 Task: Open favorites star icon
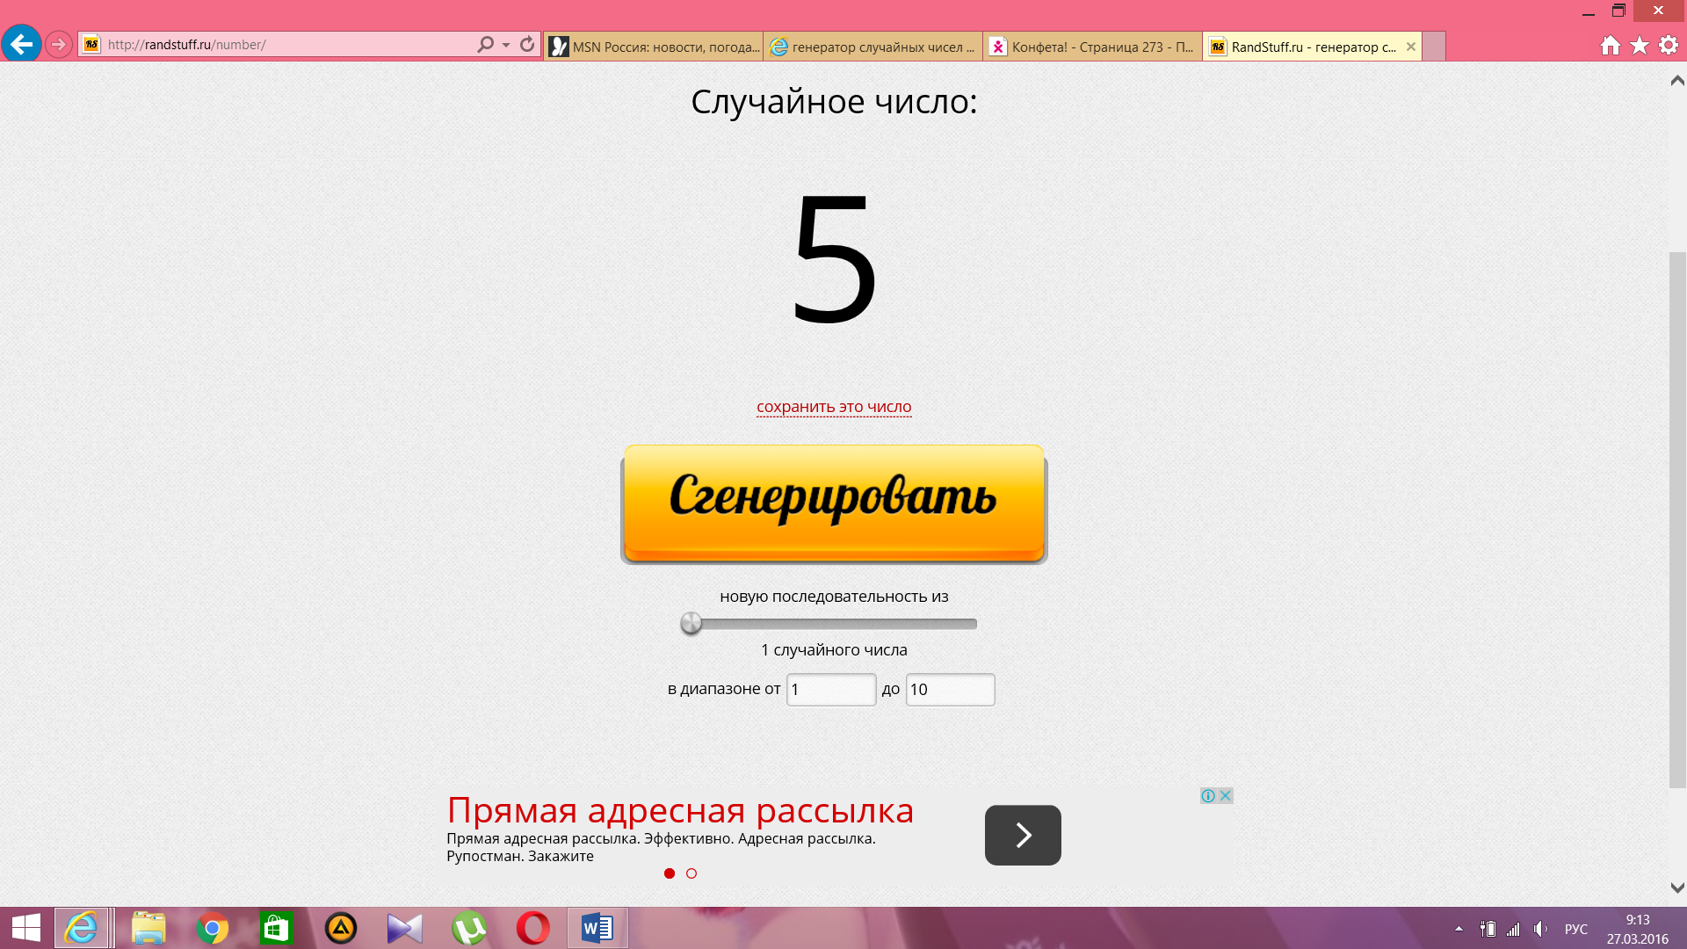pyautogui.click(x=1640, y=46)
